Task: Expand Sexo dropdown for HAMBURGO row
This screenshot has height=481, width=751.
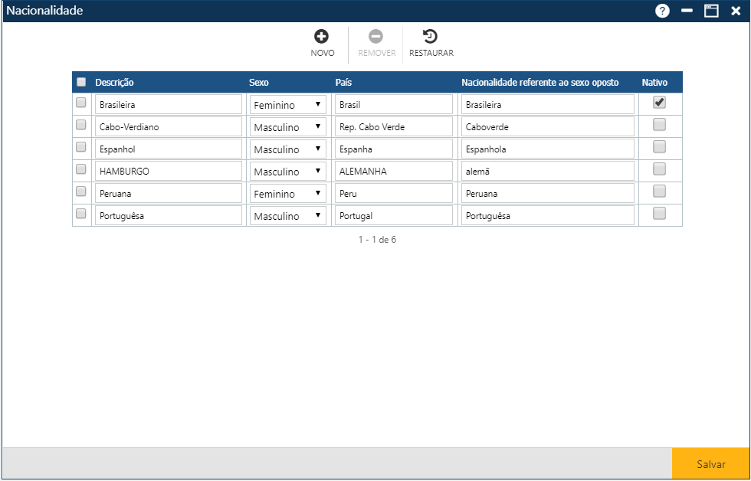Action: [287, 172]
